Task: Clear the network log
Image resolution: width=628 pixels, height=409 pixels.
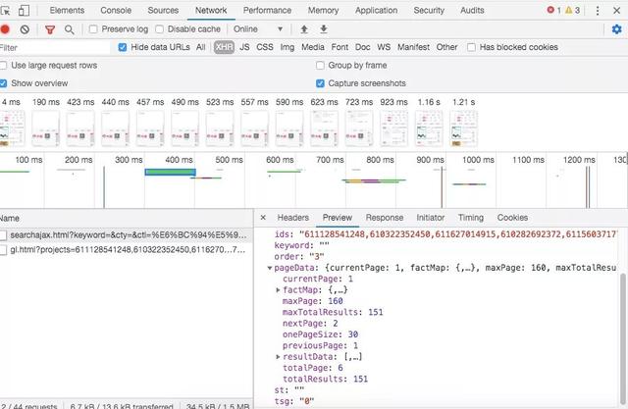Action: (x=25, y=29)
